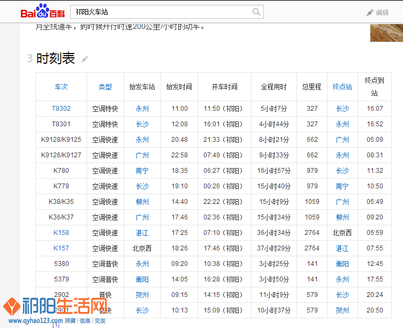Screen dimensions: 403x328
Task: Click the pencil icon next to 编辑
Action: [x=370, y=13]
